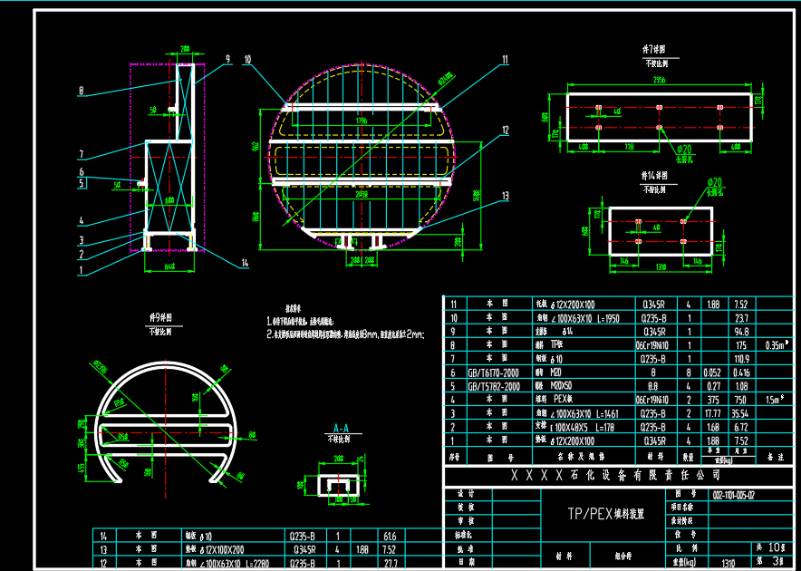The image size is (801, 571).
Task: Click the 1.5m³ remark cell
Action: pyautogui.click(x=775, y=399)
